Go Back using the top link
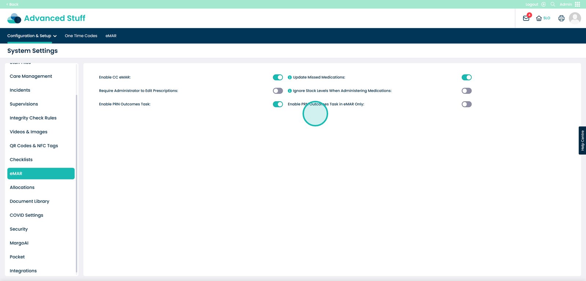Image resolution: width=586 pixels, height=281 pixels. pos(12,4)
